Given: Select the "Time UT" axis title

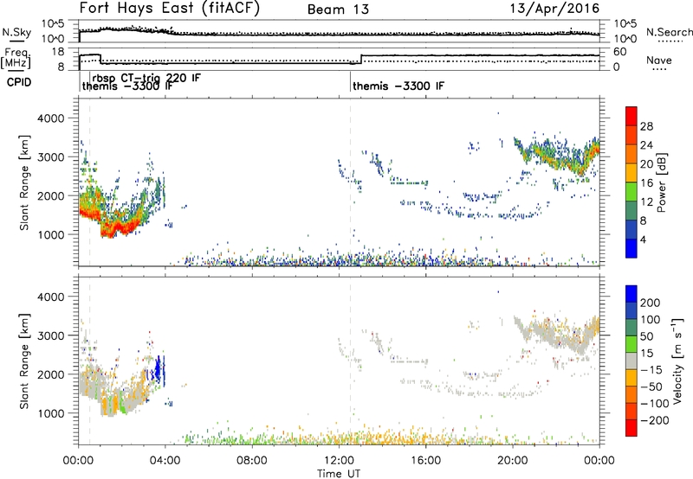Looking at the screenshot, I should click(339, 474).
